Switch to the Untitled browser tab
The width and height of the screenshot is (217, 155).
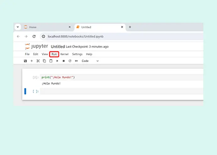pyautogui.click(x=100, y=27)
